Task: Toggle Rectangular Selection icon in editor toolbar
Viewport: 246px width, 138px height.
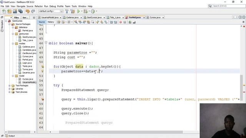Action: click(92, 22)
